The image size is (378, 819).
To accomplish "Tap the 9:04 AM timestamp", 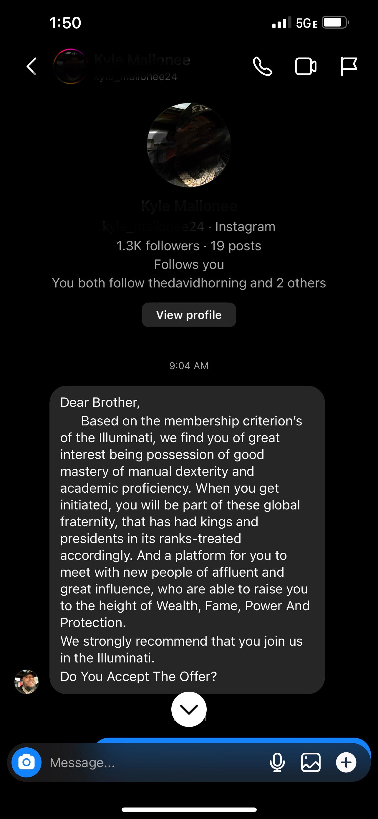I will tap(189, 366).
